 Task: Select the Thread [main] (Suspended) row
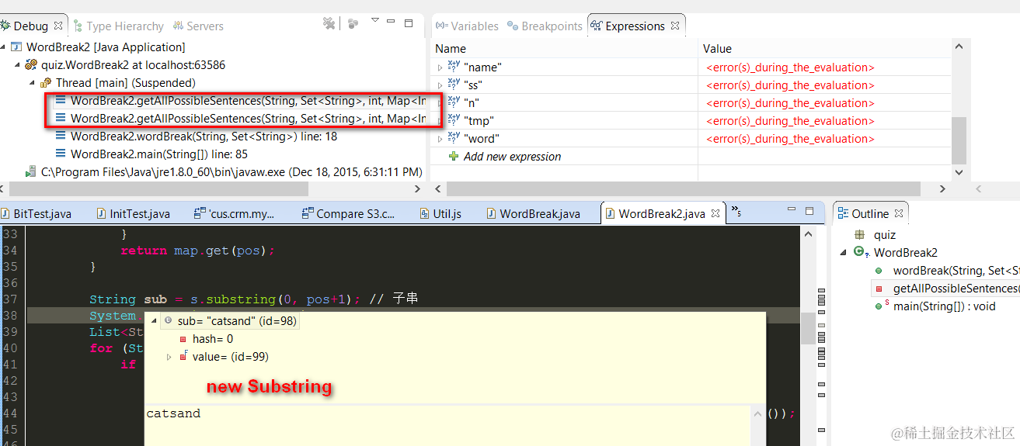click(125, 82)
